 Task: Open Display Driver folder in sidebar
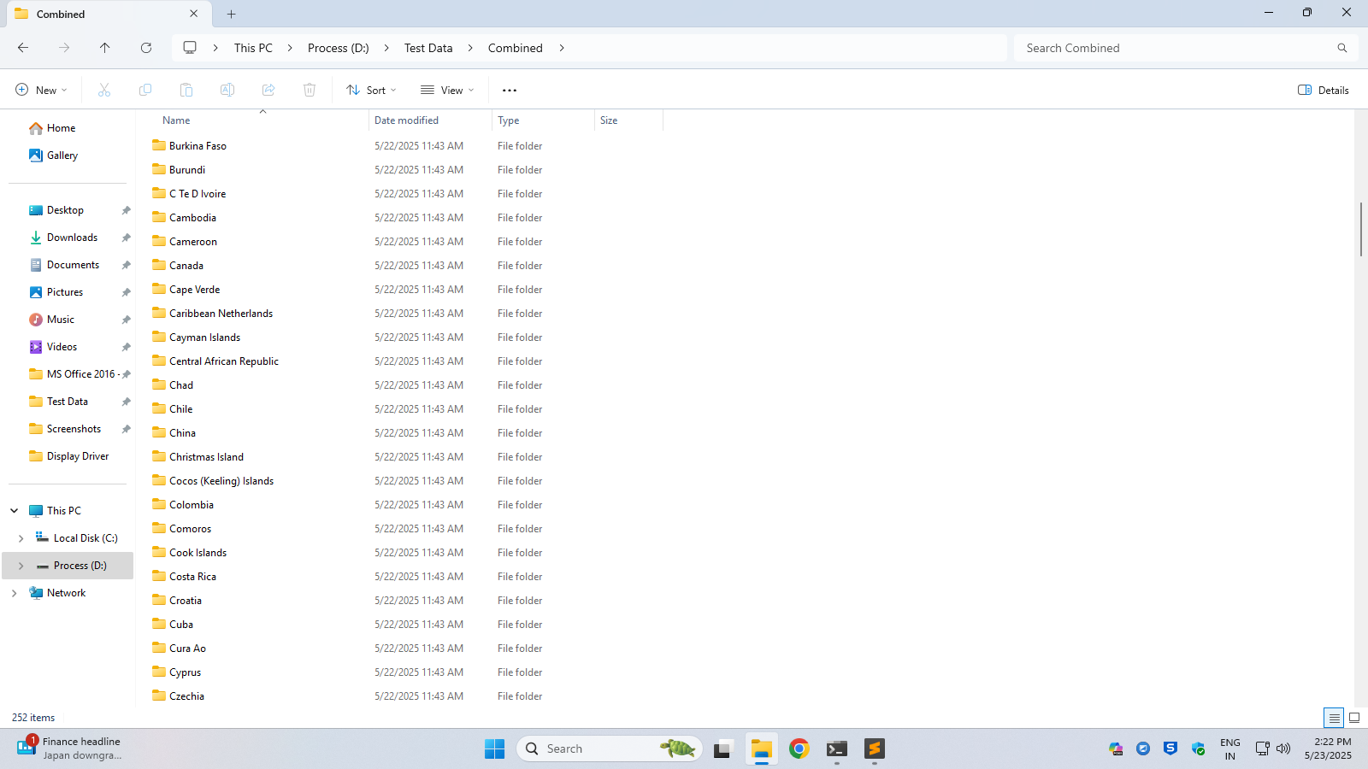78,456
